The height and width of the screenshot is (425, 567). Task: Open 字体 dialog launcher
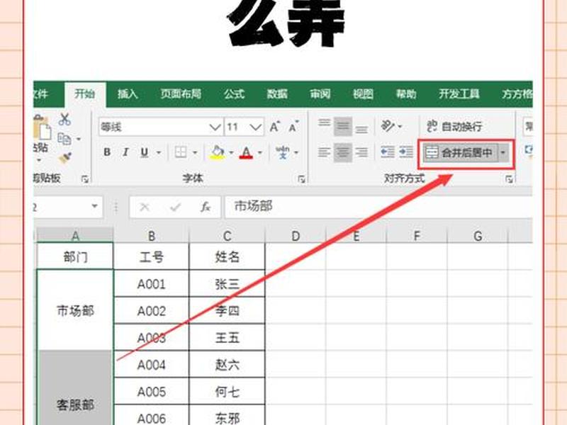click(301, 179)
